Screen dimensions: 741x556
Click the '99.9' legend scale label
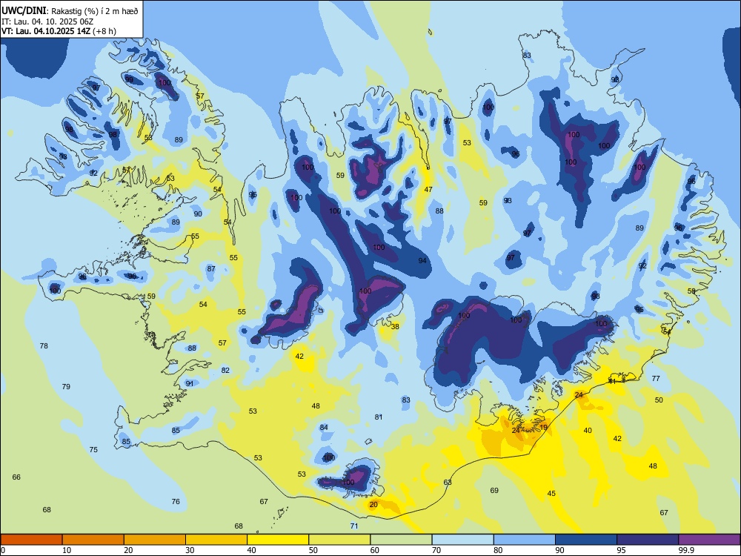click(x=686, y=550)
